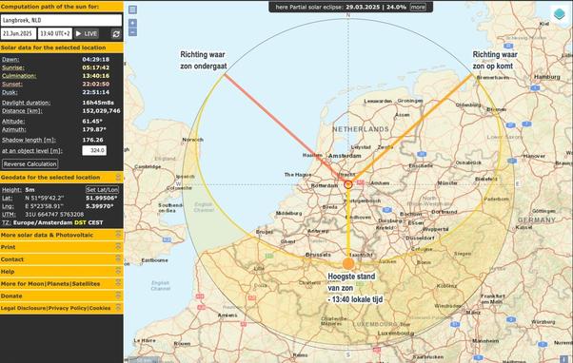Click the Dusk link

click(x=10, y=92)
